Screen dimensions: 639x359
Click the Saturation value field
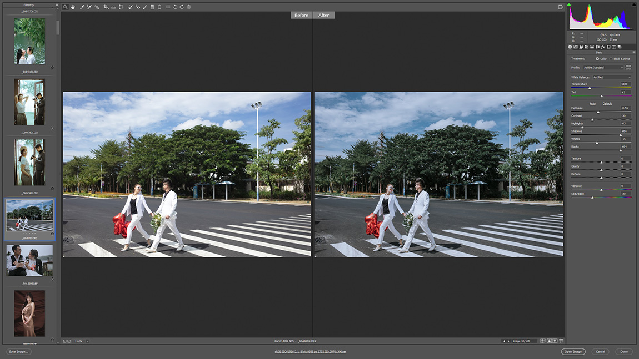coord(625,194)
